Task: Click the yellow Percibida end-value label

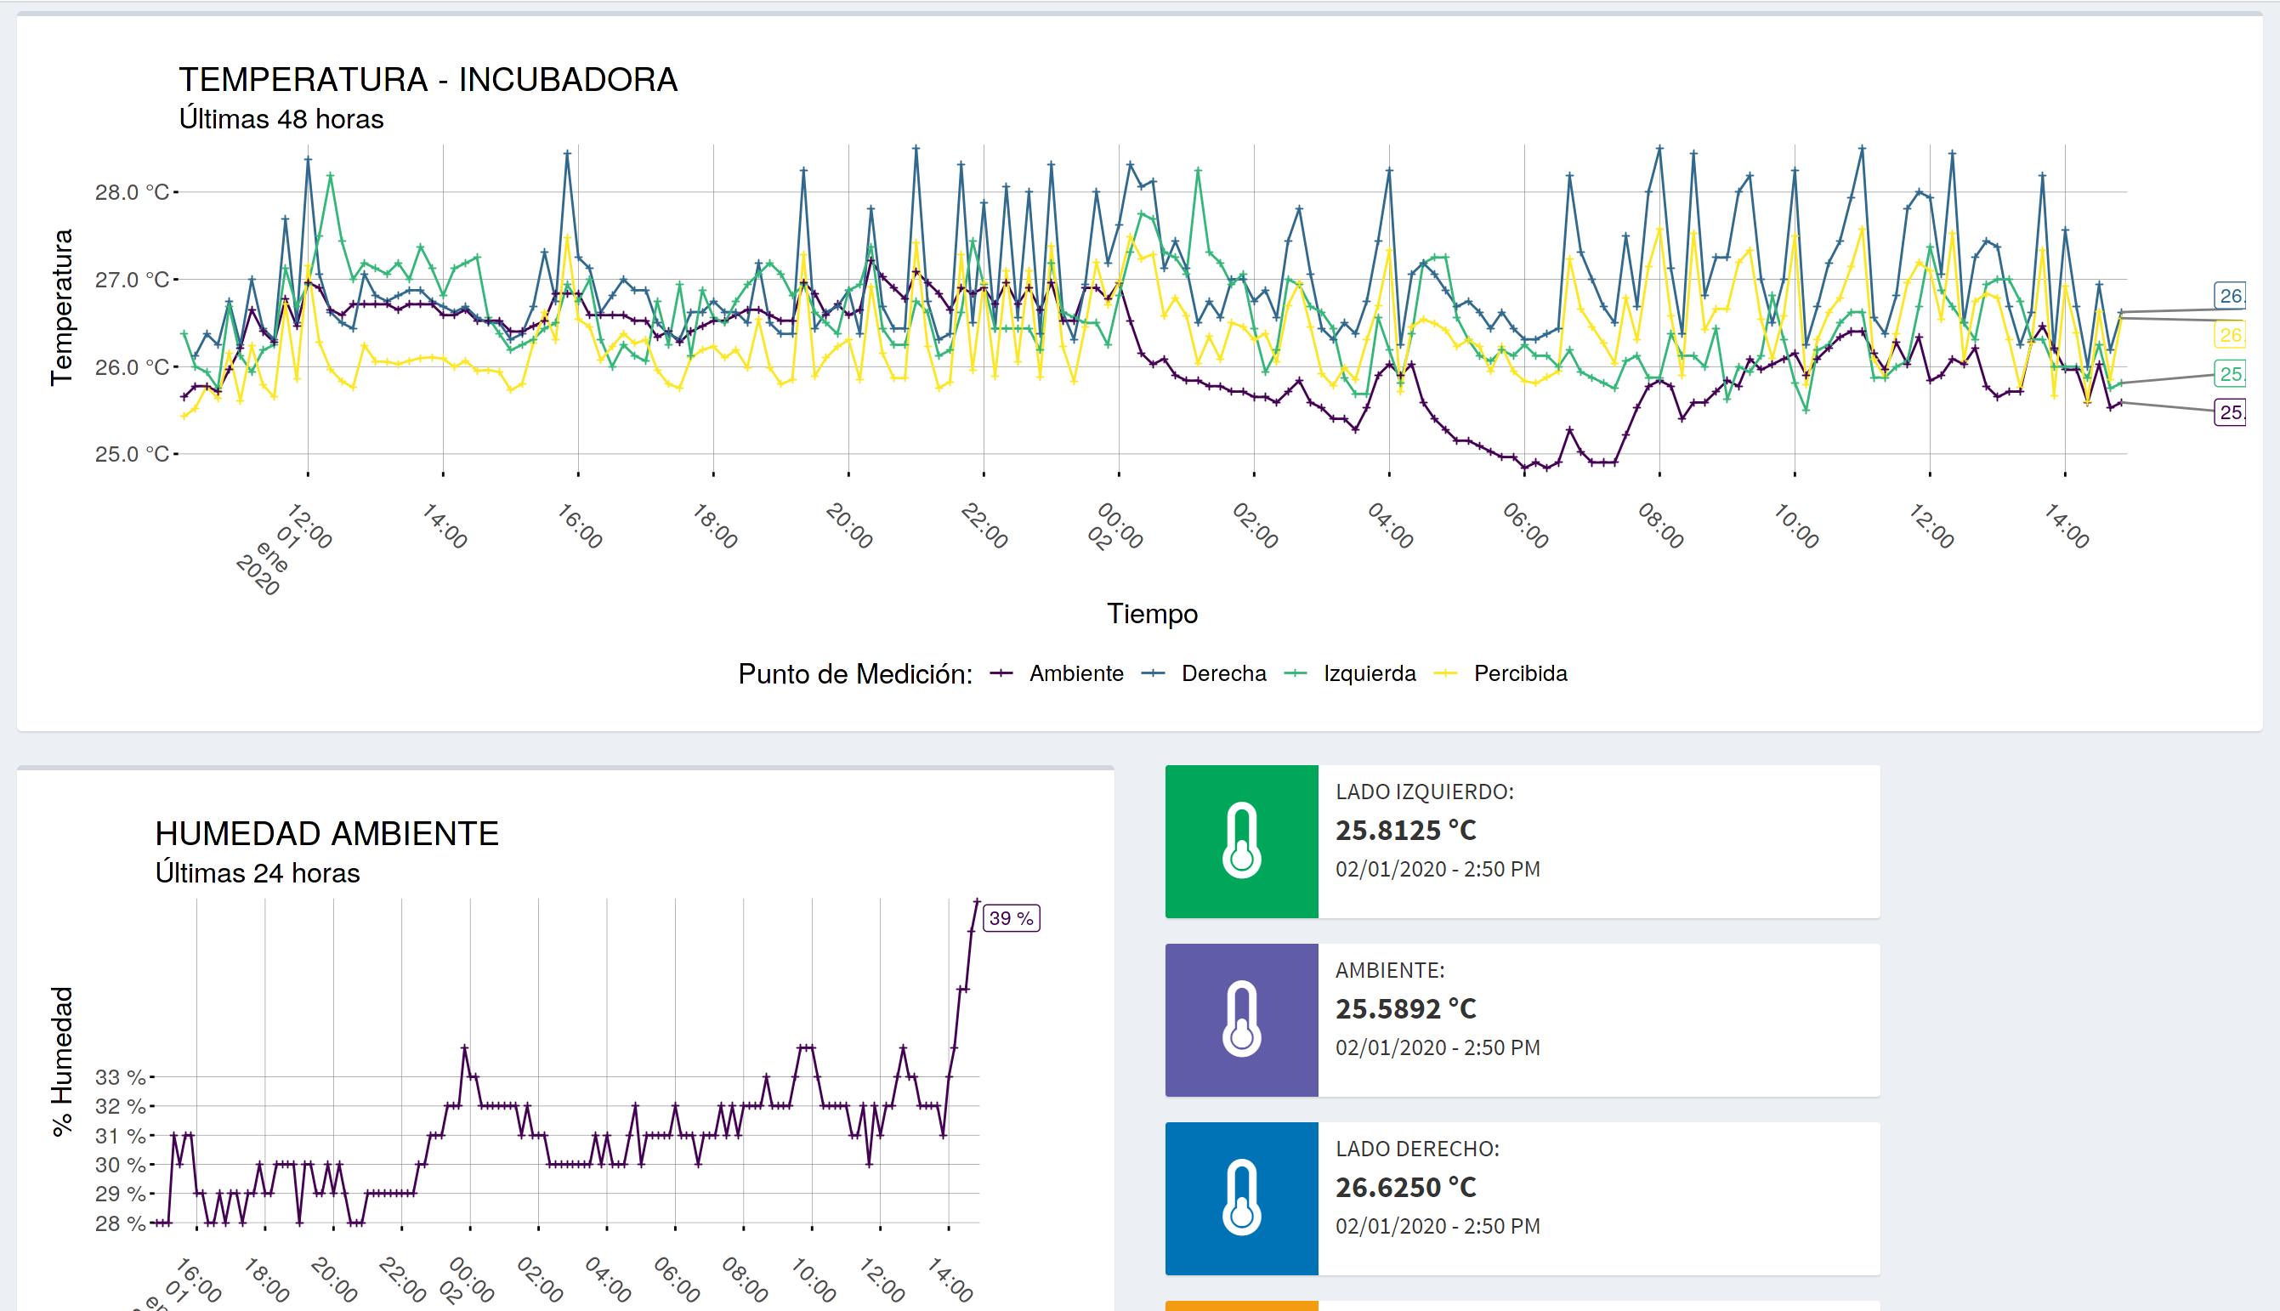Action: tap(2230, 335)
